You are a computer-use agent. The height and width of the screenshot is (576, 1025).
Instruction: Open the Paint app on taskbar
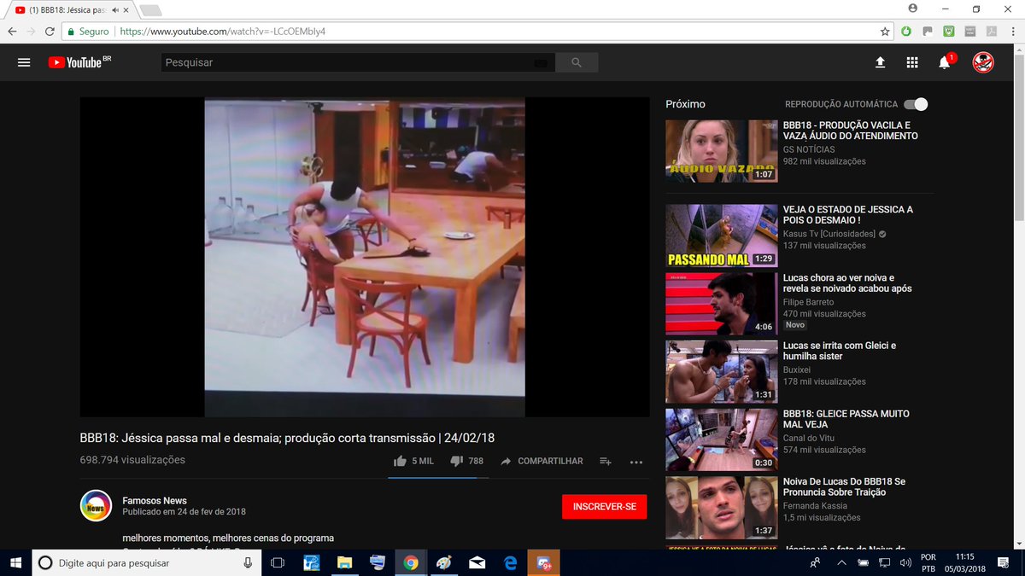(444, 562)
